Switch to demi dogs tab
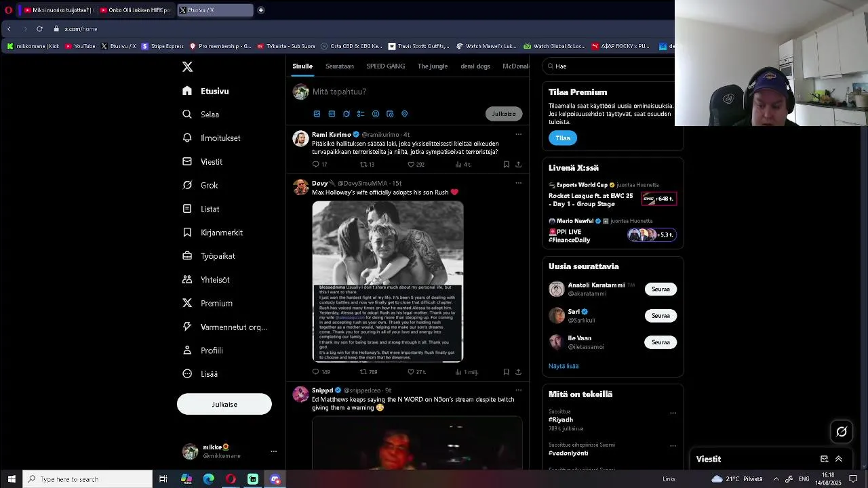Viewport: 868px width, 488px height. 475,66
